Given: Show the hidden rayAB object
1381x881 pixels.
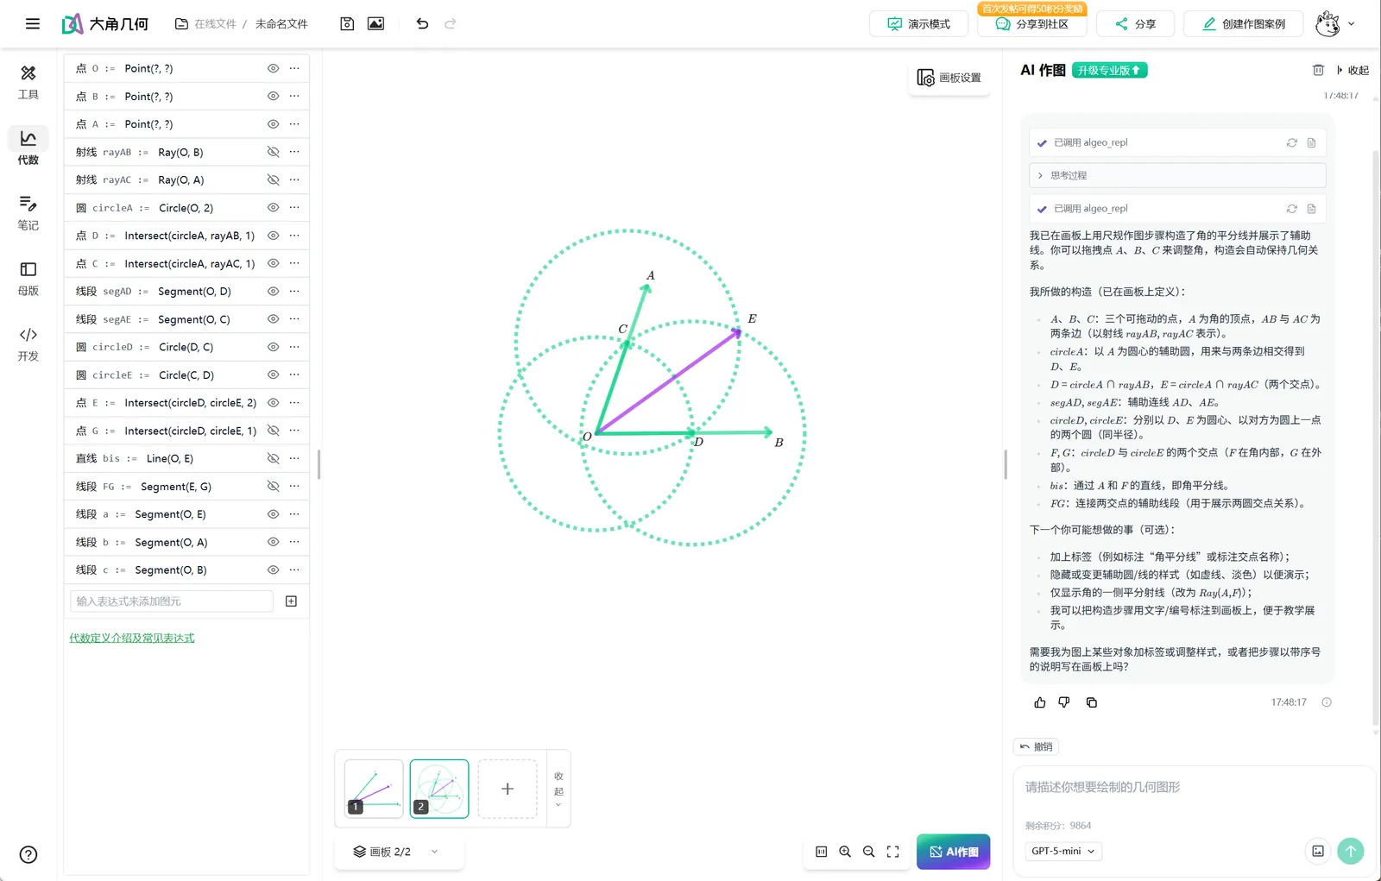Looking at the screenshot, I should point(273,152).
